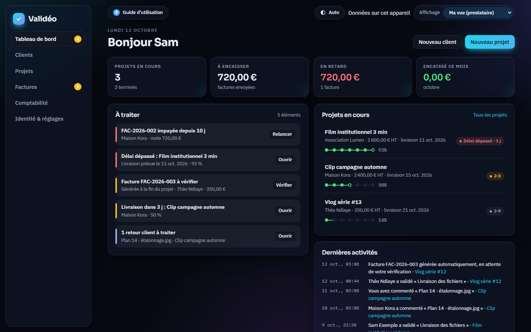Open the Tableau de bord menu item
531x332 pixels.
[x=48, y=39]
